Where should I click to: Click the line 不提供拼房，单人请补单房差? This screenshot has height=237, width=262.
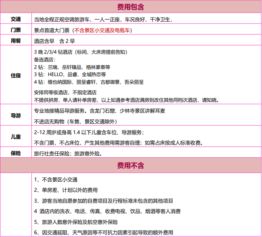[127, 100]
